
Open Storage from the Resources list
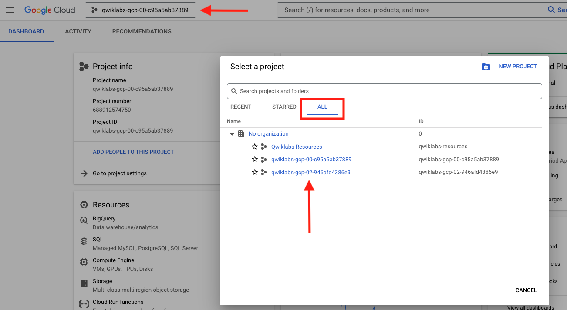(x=102, y=281)
